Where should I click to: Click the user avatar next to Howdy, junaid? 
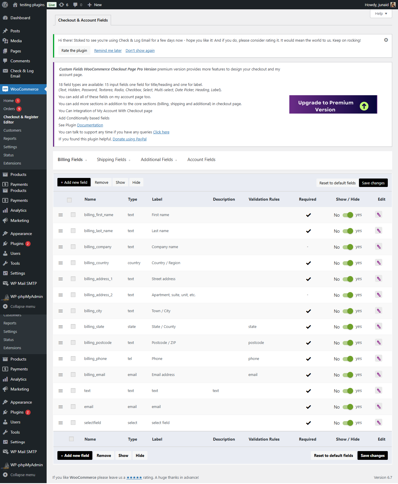(x=393, y=5)
